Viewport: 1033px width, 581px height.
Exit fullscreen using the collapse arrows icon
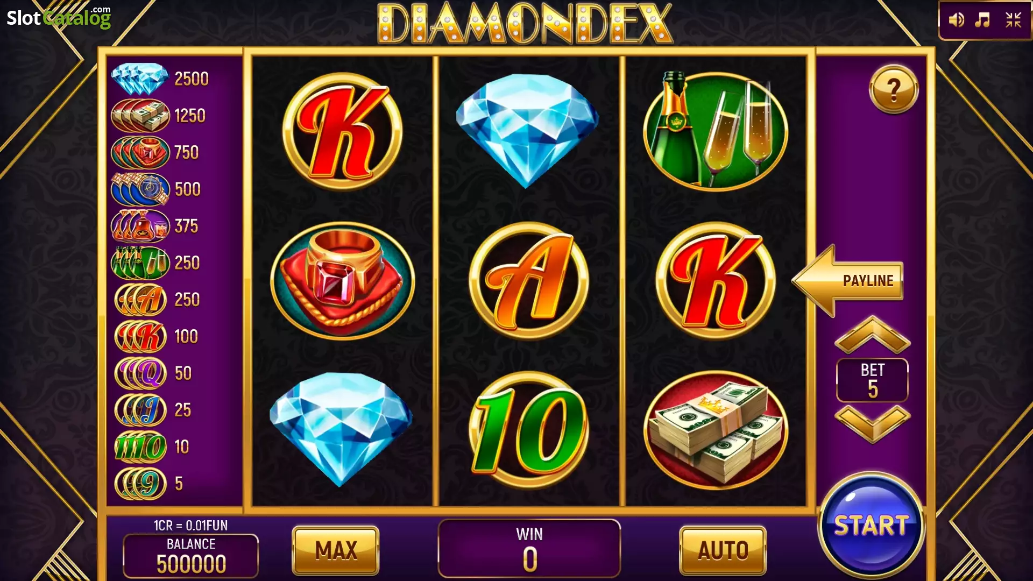[1014, 20]
